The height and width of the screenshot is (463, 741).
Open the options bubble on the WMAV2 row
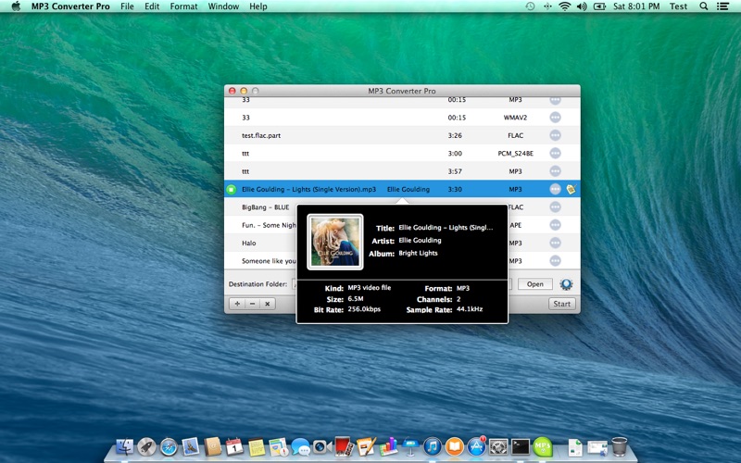555,118
